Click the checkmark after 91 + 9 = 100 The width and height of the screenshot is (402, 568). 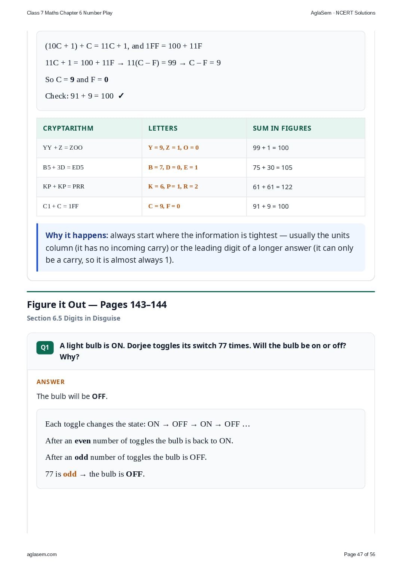(x=121, y=96)
